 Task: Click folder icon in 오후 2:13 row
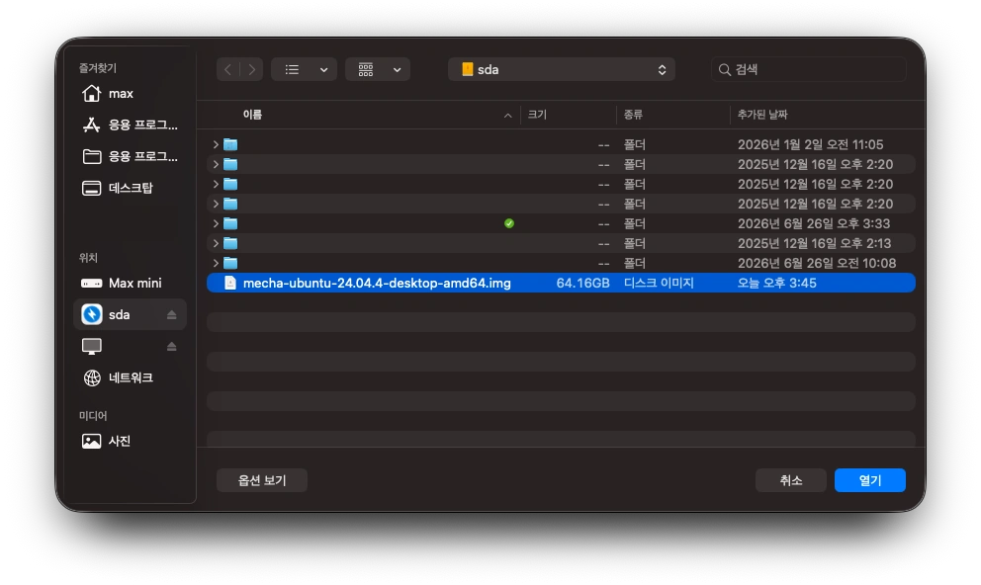[230, 243]
